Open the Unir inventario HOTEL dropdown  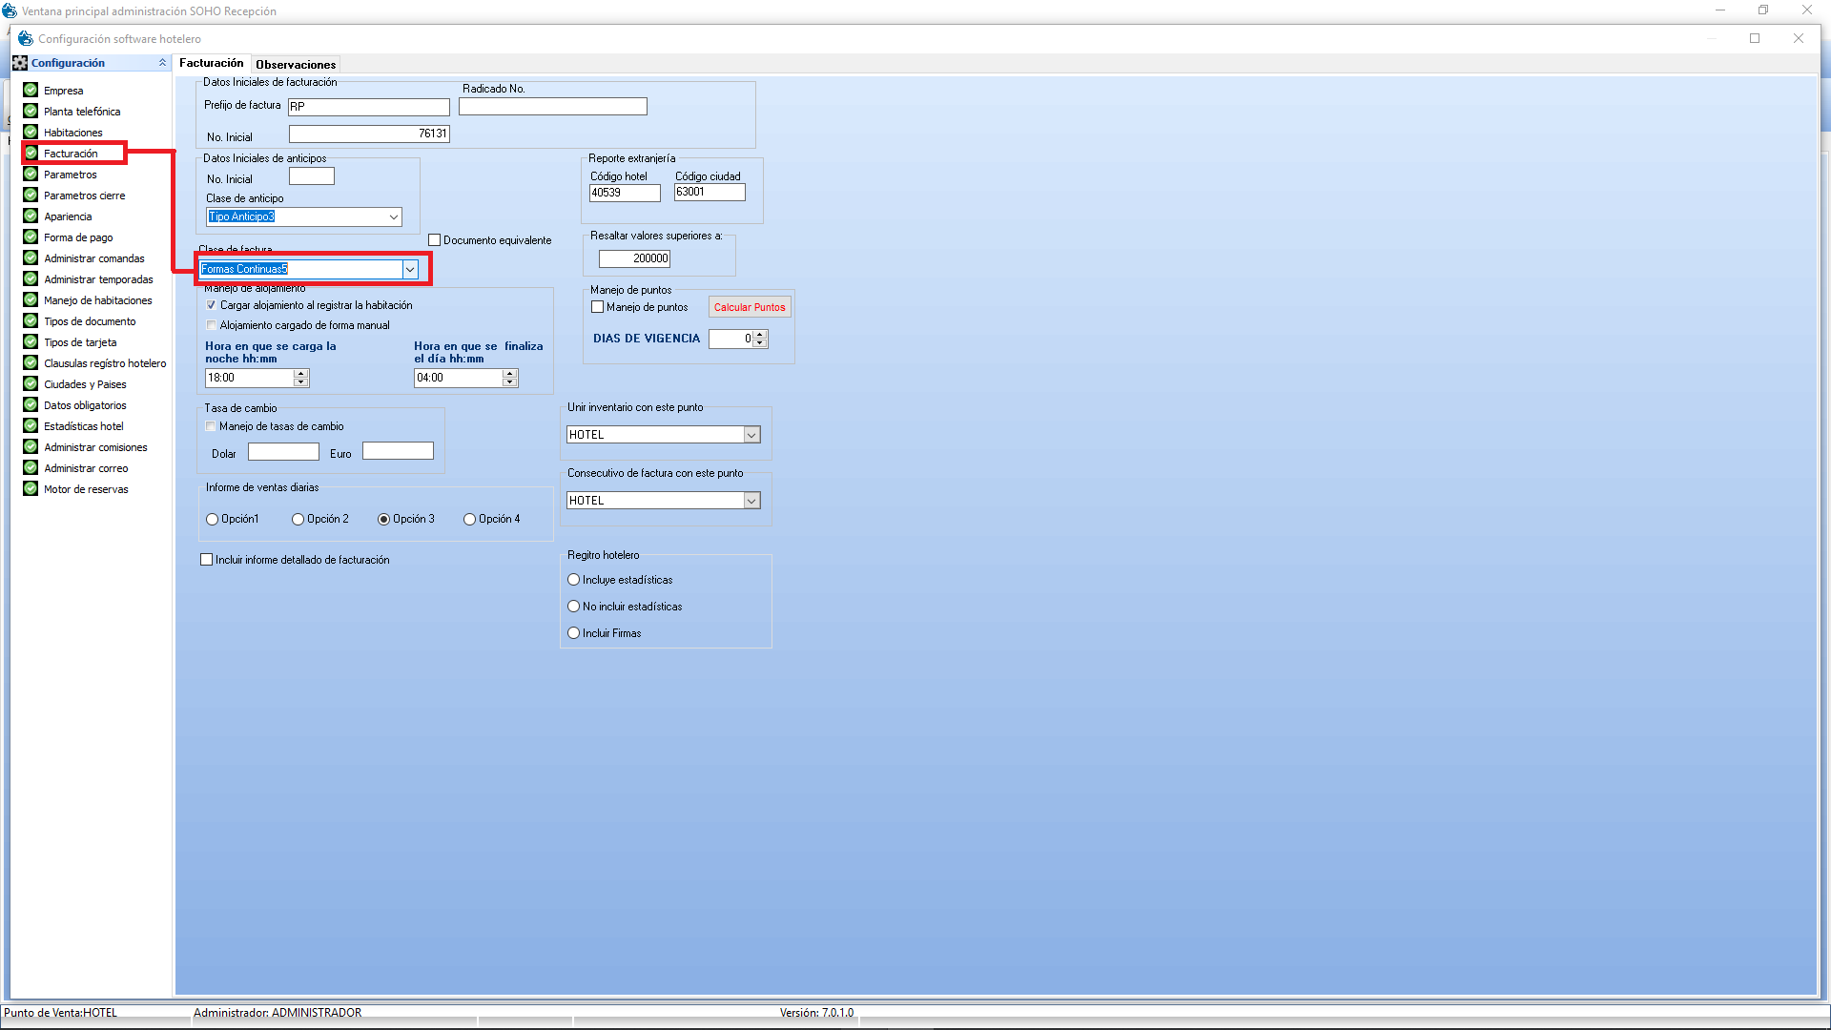click(751, 435)
